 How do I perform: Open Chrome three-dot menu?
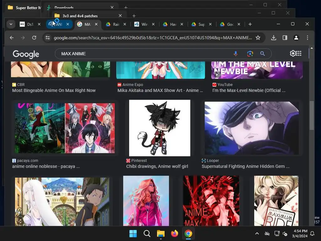[307, 38]
